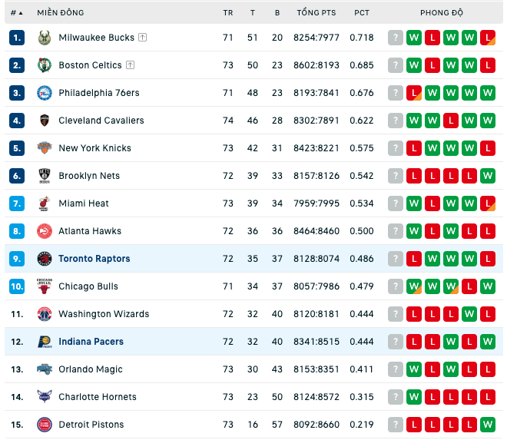Click the Toronto Raptors logo
Viewport: 507px width, 440px height.
[x=45, y=259]
